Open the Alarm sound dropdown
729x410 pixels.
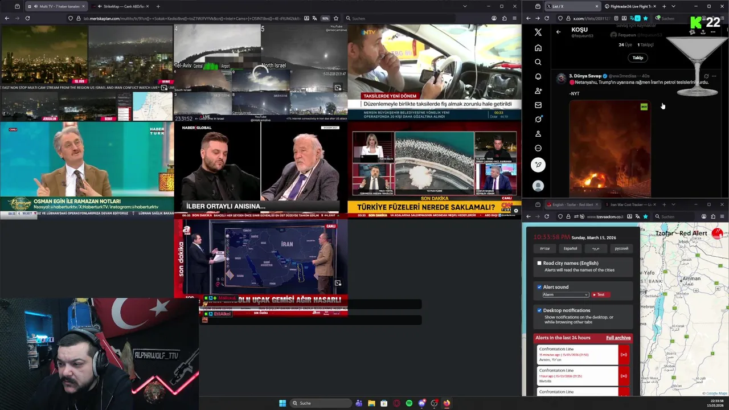(565, 294)
